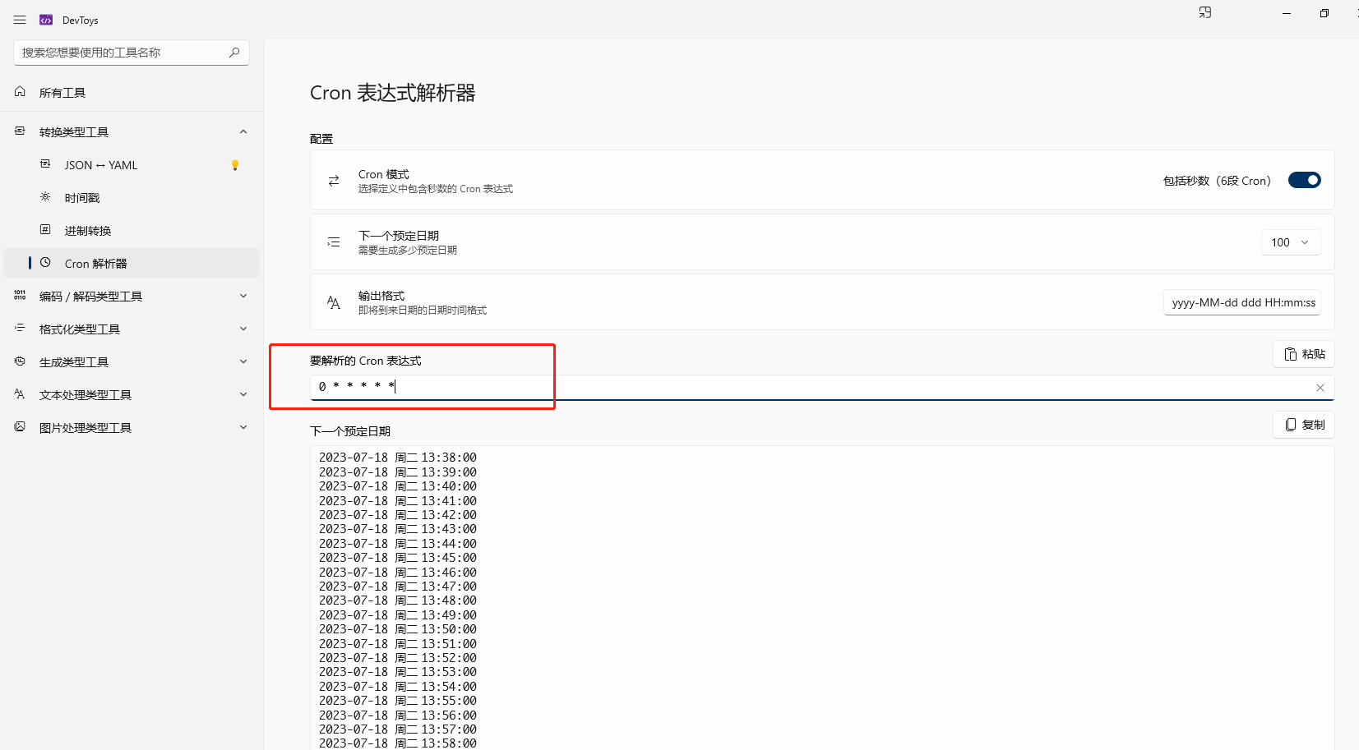Edit the yyyy-MM-dd ddd HH:mm:ss format field
This screenshot has height=750, width=1359.
point(1242,302)
